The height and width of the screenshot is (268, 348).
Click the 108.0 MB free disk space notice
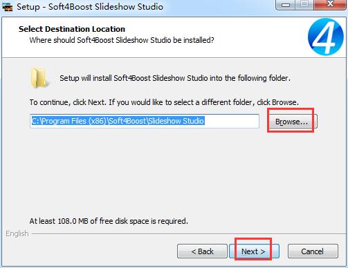109,221
